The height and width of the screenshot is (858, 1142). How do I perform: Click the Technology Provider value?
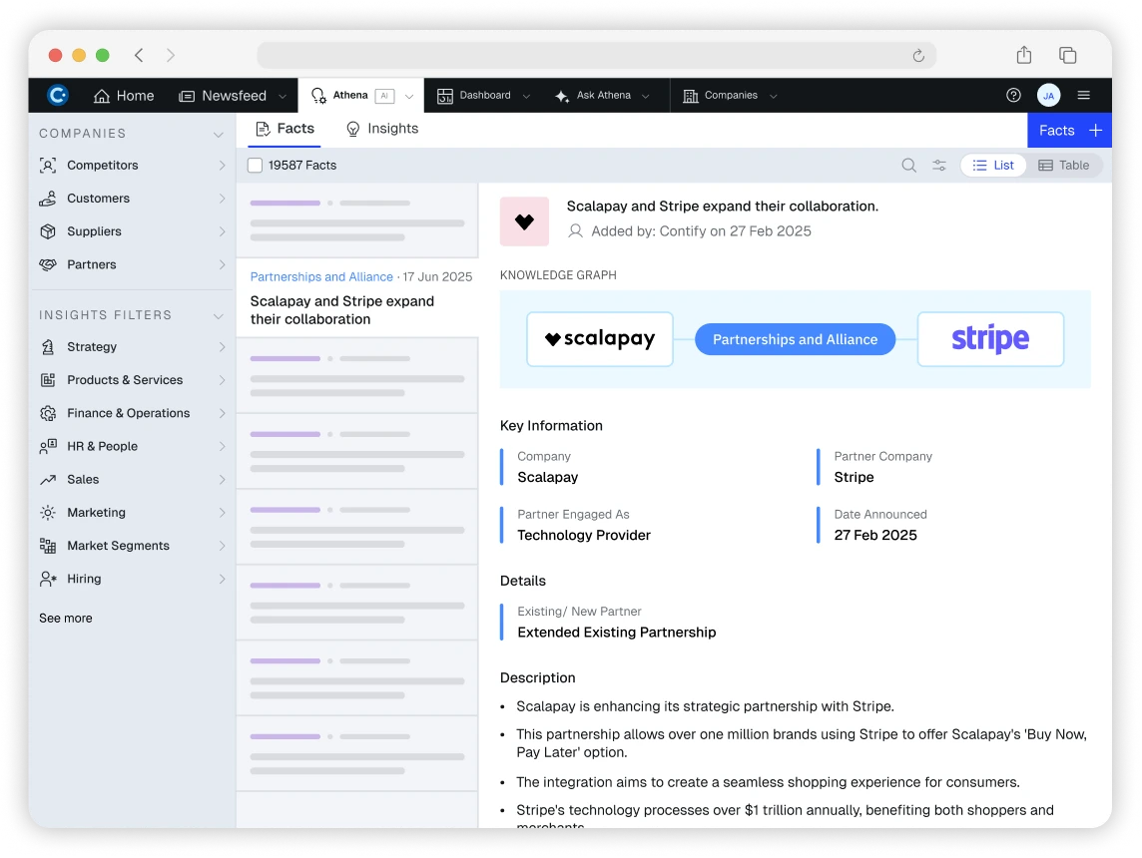[583, 536]
